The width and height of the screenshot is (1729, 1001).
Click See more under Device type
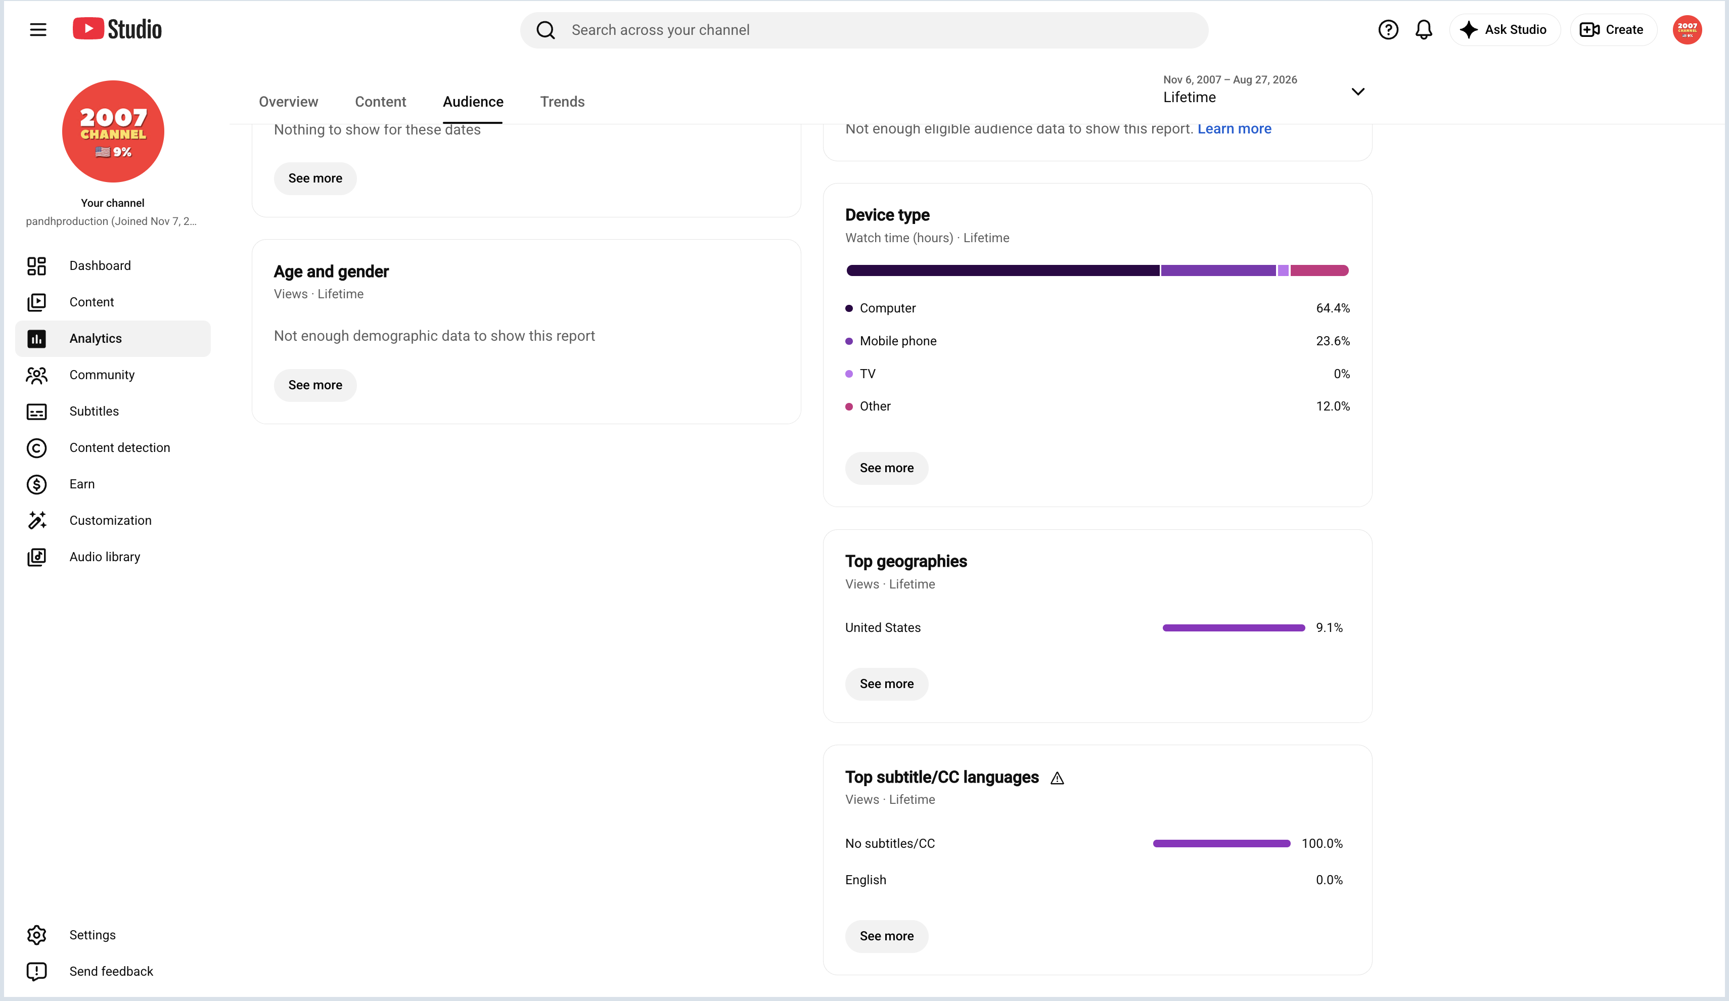[886, 468]
